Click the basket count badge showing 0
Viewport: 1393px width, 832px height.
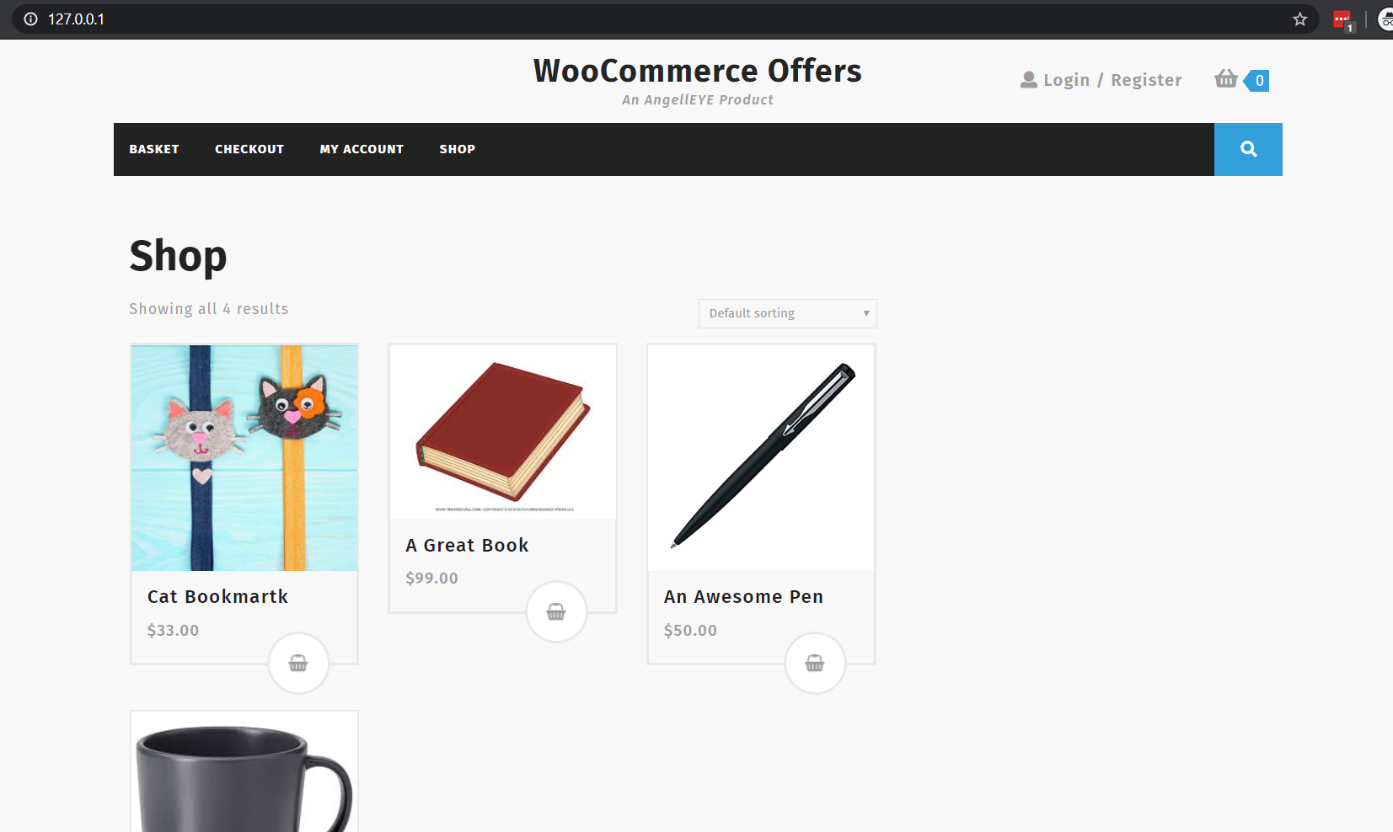pos(1256,80)
